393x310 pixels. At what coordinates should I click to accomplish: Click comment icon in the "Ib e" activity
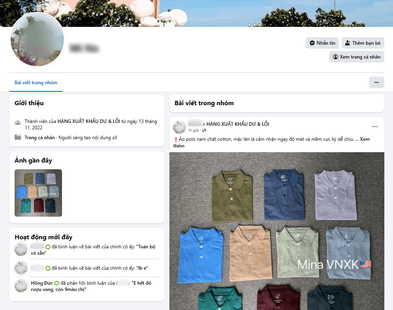48,268
